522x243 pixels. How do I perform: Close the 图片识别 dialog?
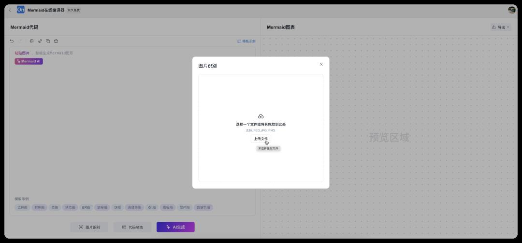321,64
